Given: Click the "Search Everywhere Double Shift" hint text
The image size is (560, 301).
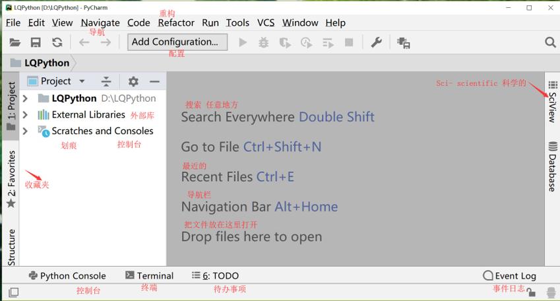Looking at the screenshot, I should pyautogui.click(x=278, y=117).
